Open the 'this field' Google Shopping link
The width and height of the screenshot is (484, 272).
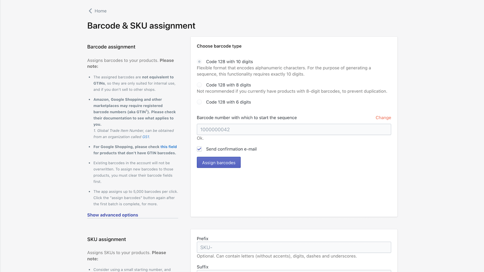(168, 147)
